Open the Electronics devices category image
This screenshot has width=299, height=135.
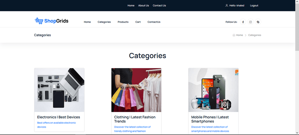coord(59,90)
